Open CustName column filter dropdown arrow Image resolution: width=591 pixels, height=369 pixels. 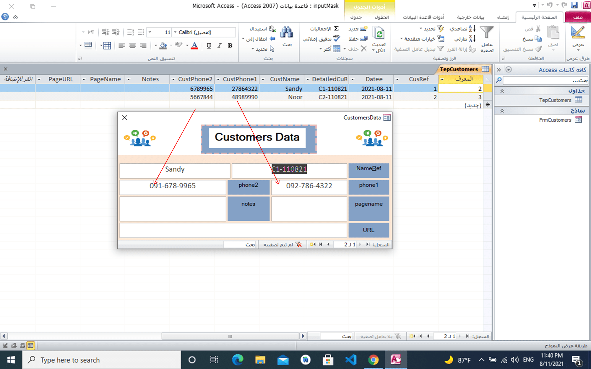(x=263, y=79)
